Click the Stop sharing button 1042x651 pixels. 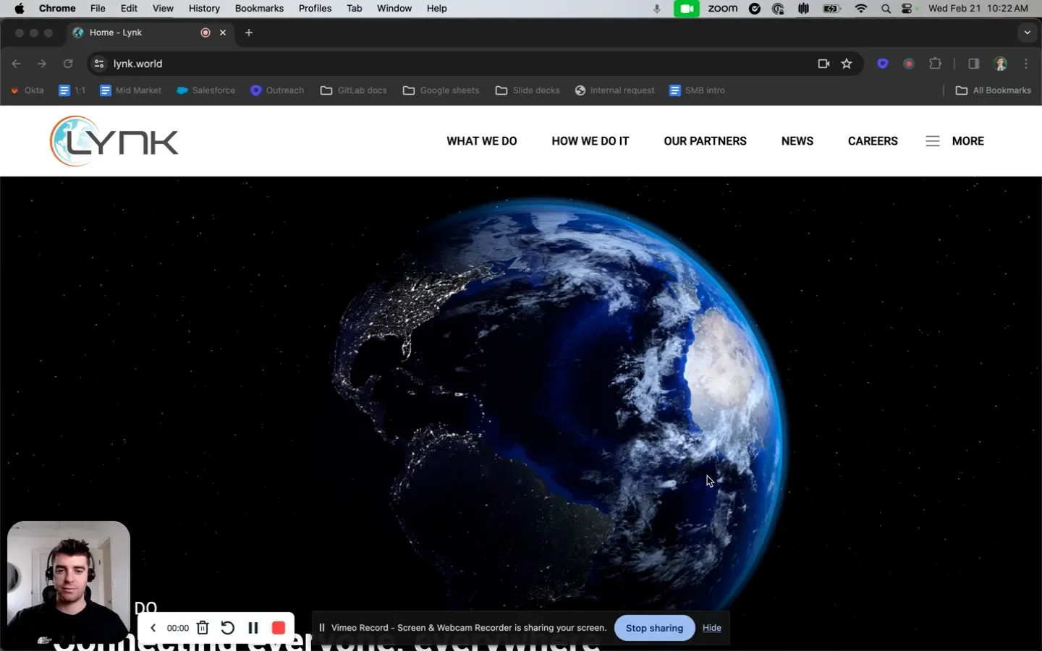click(x=655, y=628)
